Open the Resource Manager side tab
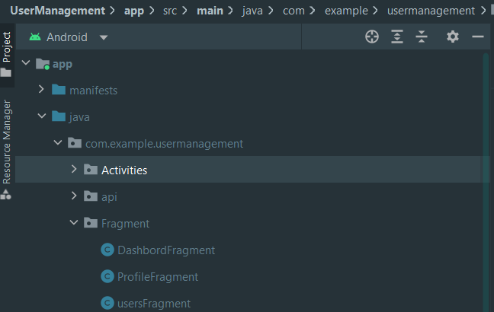Viewport: 494px width, 312px height. [7, 142]
